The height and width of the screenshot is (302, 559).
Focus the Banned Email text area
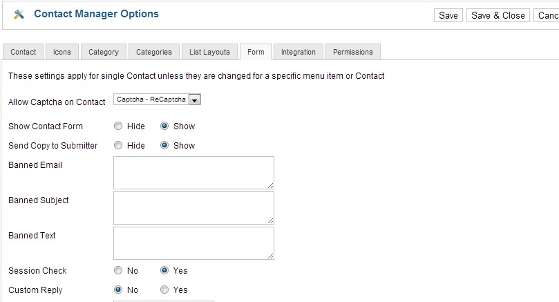coord(193,173)
